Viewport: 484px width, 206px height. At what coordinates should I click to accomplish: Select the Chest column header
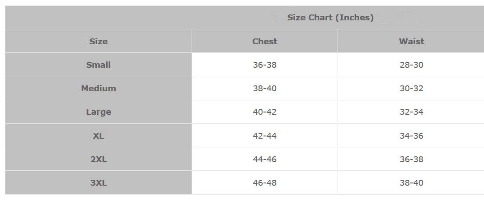pos(264,41)
